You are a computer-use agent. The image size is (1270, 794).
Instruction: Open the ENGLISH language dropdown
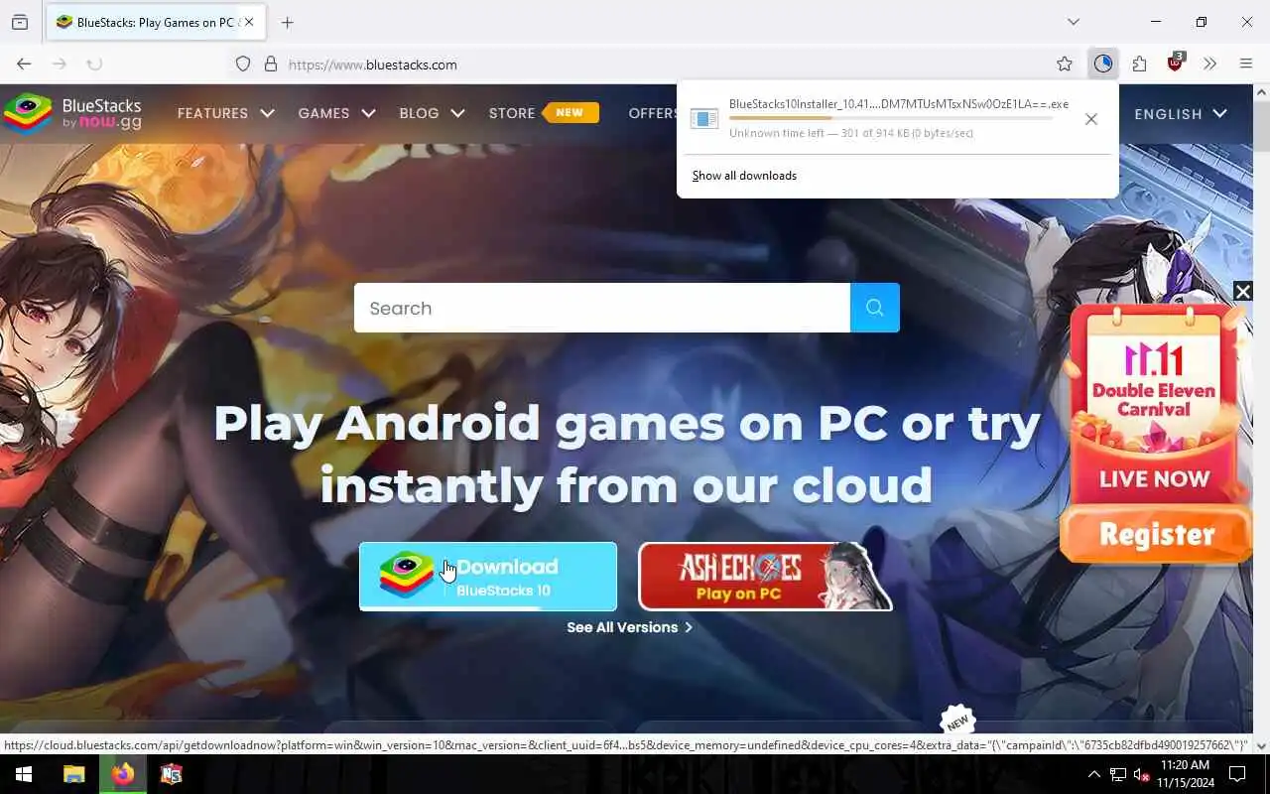click(x=1181, y=113)
